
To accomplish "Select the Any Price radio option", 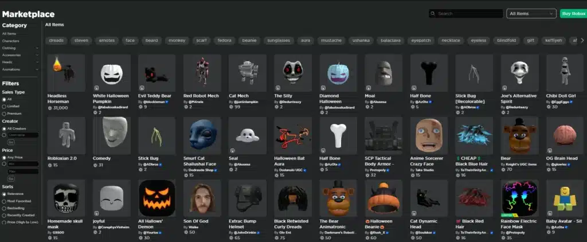I will click(4, 157).
